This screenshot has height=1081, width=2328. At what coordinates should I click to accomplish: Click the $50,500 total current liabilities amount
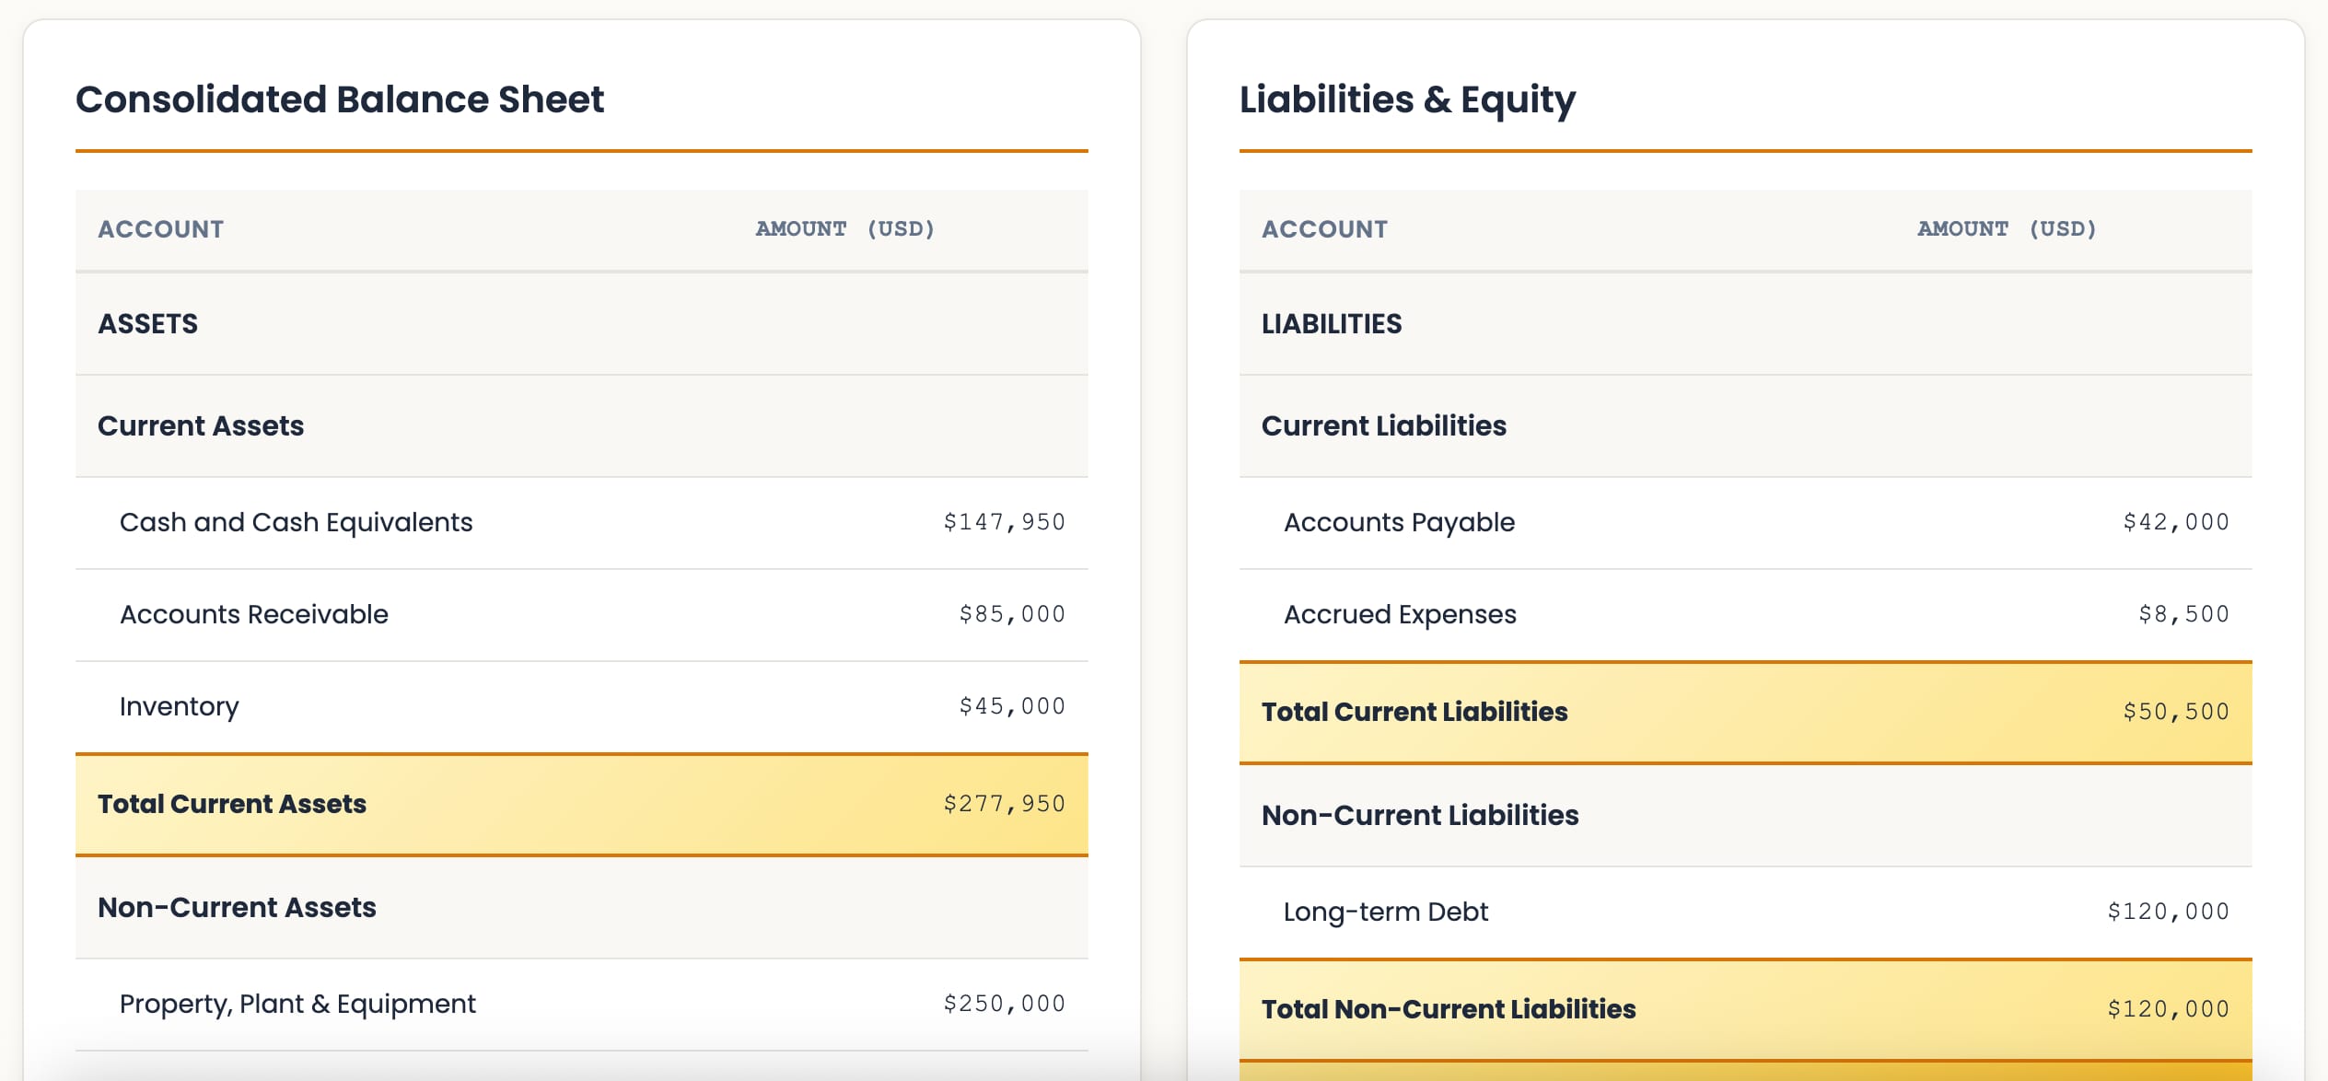pos(2176,712)
